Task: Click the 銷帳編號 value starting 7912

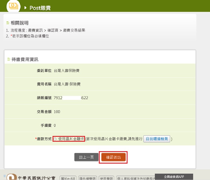Action: [71, 98]
